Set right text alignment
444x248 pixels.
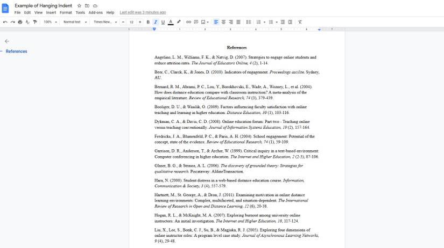[231, 22]
